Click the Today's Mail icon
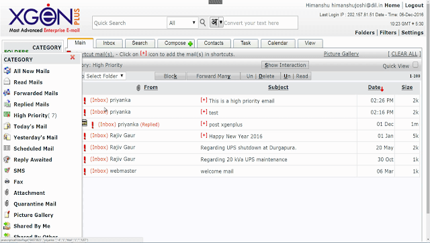The width and height of the screenshot is (430, 243). pos(7,126)
